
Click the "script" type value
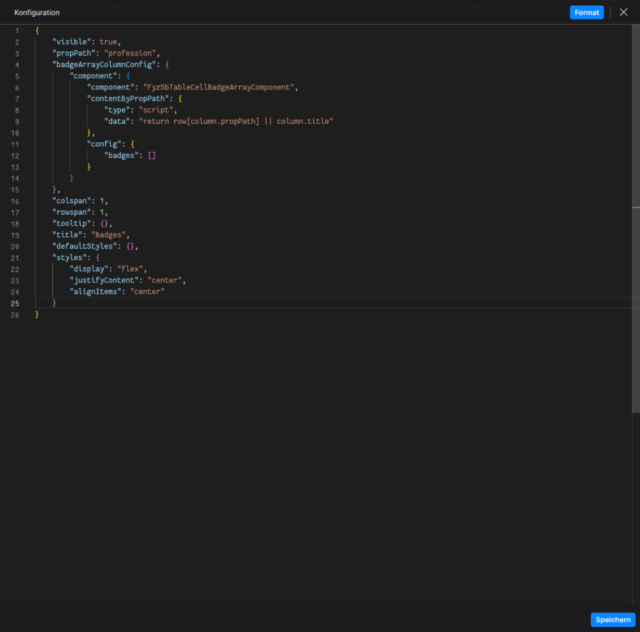156,109
